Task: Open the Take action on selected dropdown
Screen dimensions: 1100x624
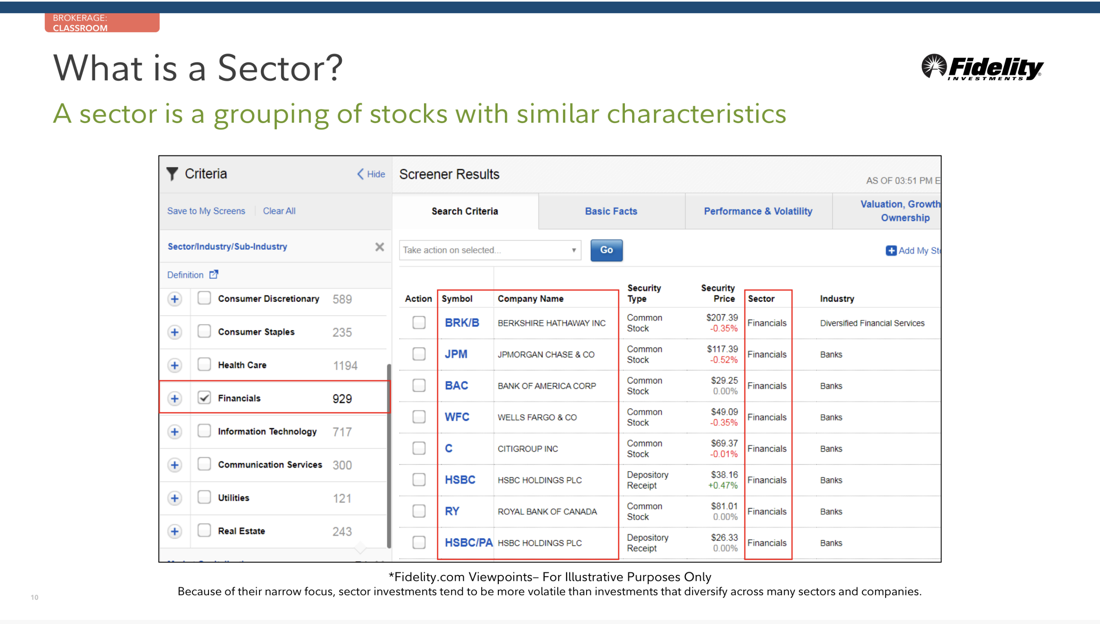Action: [490, 250]
